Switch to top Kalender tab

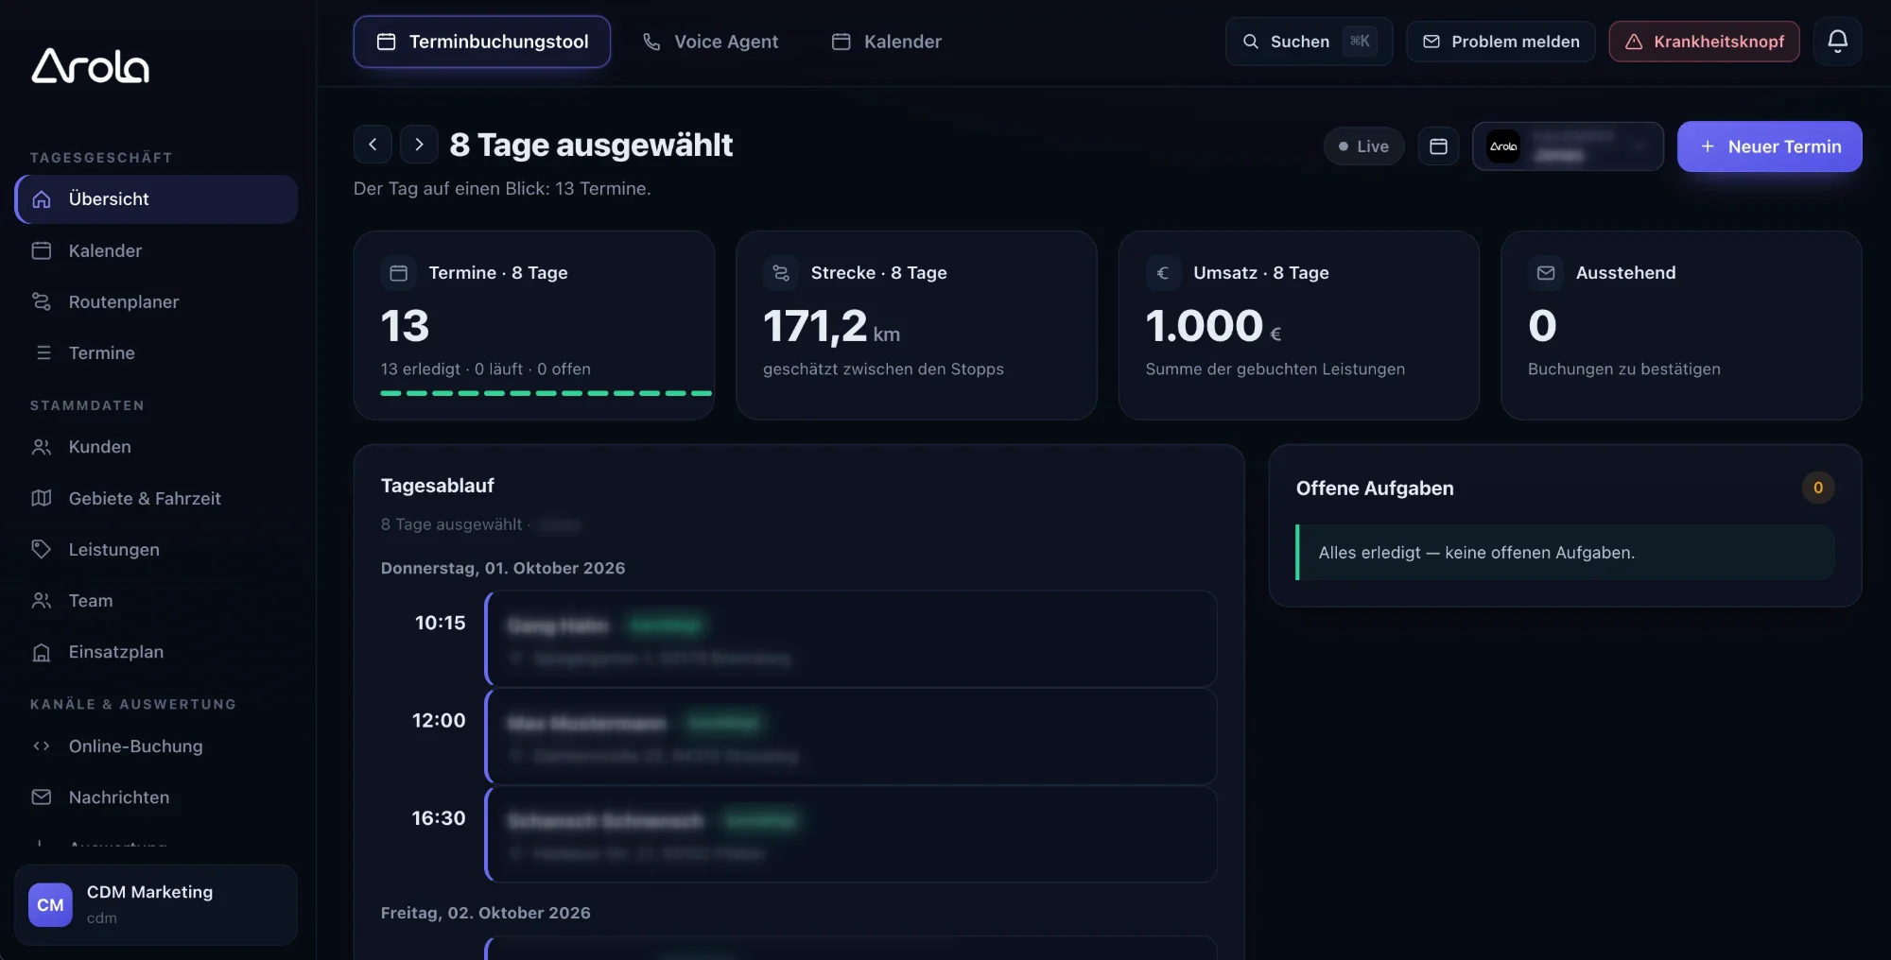coord(886,42)
